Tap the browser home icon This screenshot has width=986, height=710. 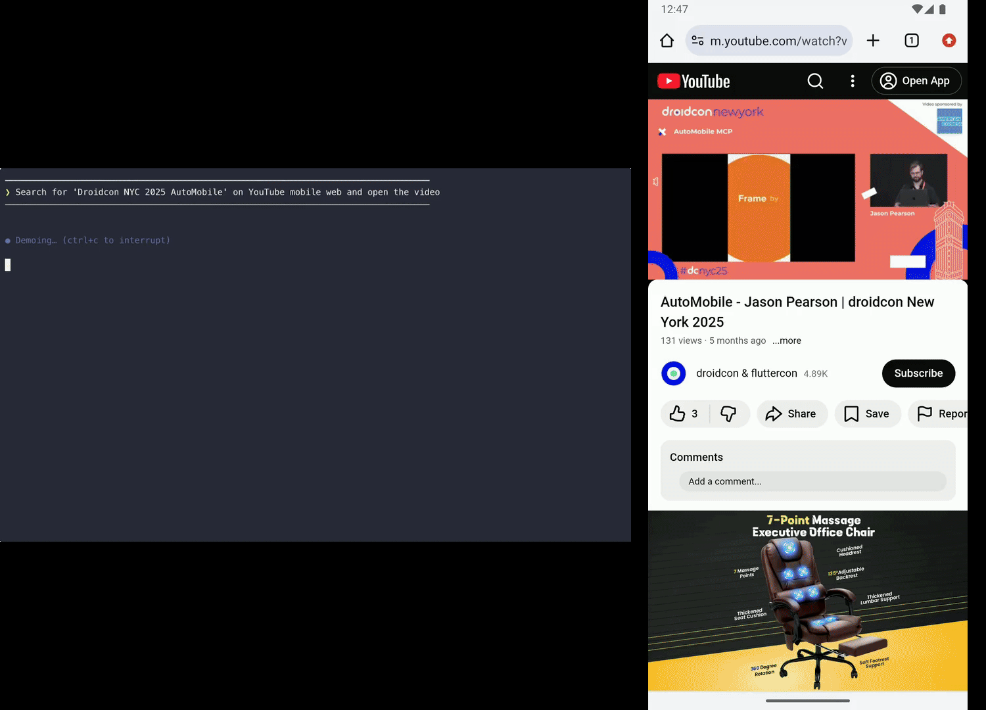click(667, 41)
